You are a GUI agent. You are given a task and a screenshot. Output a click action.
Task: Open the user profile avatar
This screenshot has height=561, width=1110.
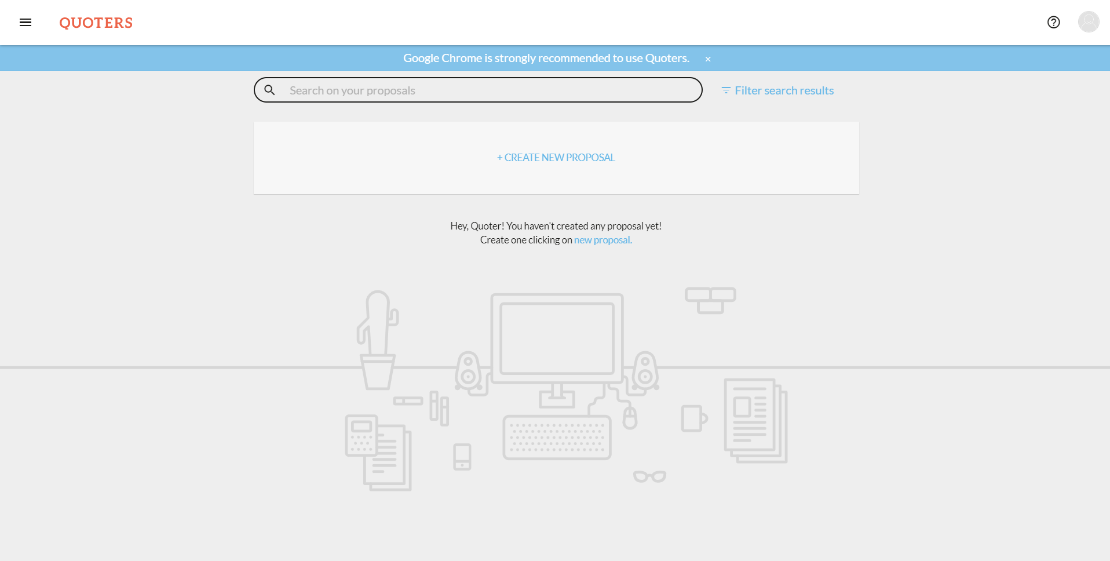coord(1088,22)
